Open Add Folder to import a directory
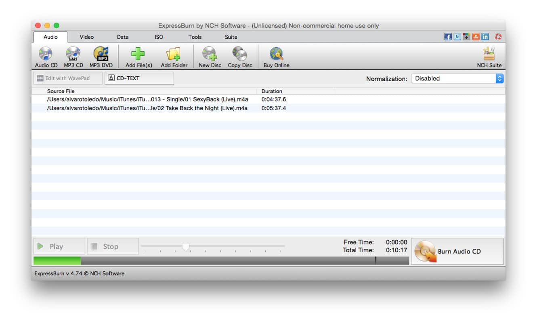The height and width of the screenshot is (323, 537). (174, 57)
